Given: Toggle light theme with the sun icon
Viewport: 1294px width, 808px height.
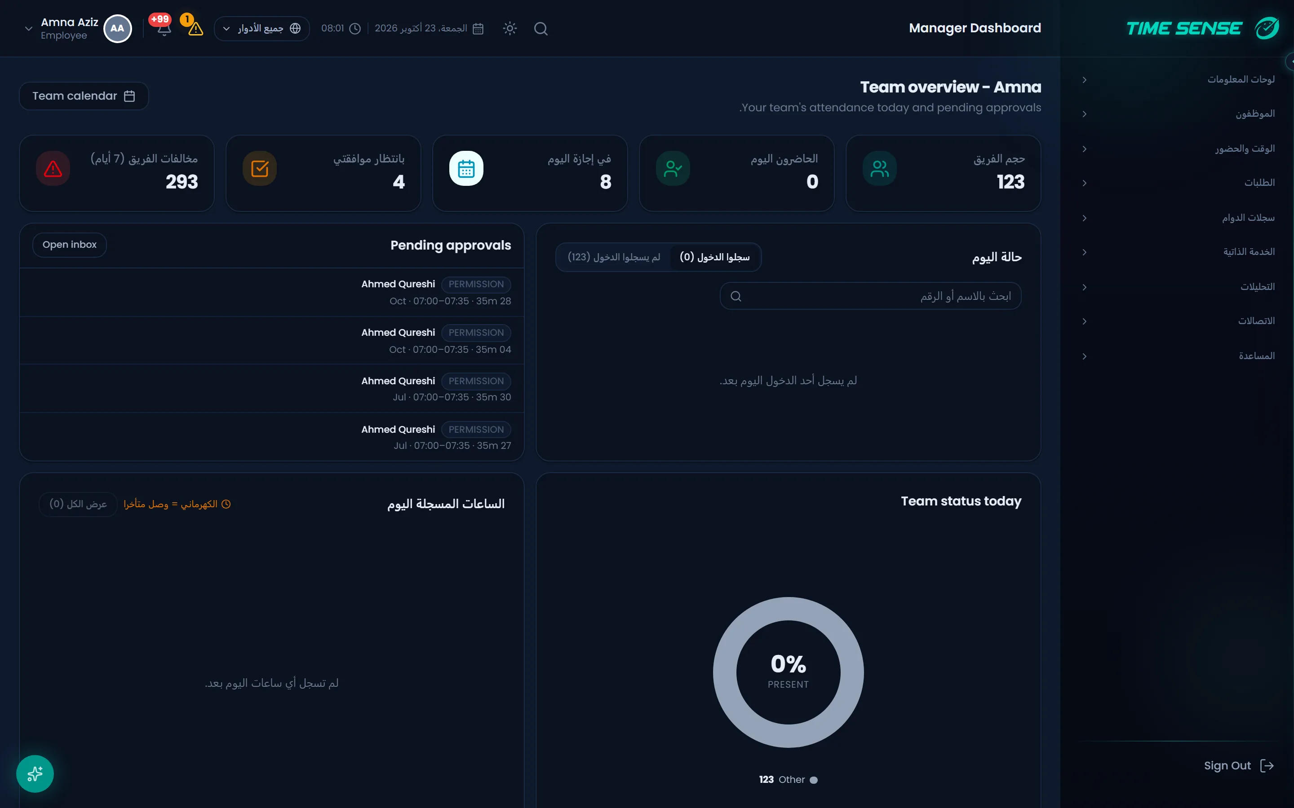Looking at the screenshot, I should [x=510, y=28].
